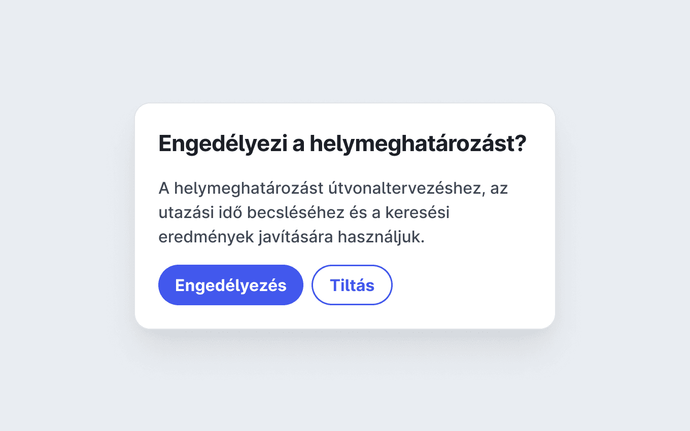Screen dimensions: 690x431
Task: Deny location access via Tiltás
Action: tap(352, 285)
